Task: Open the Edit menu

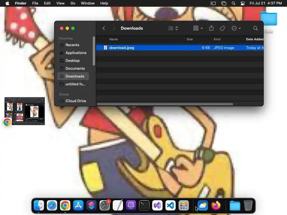Action: coord(47,3)
